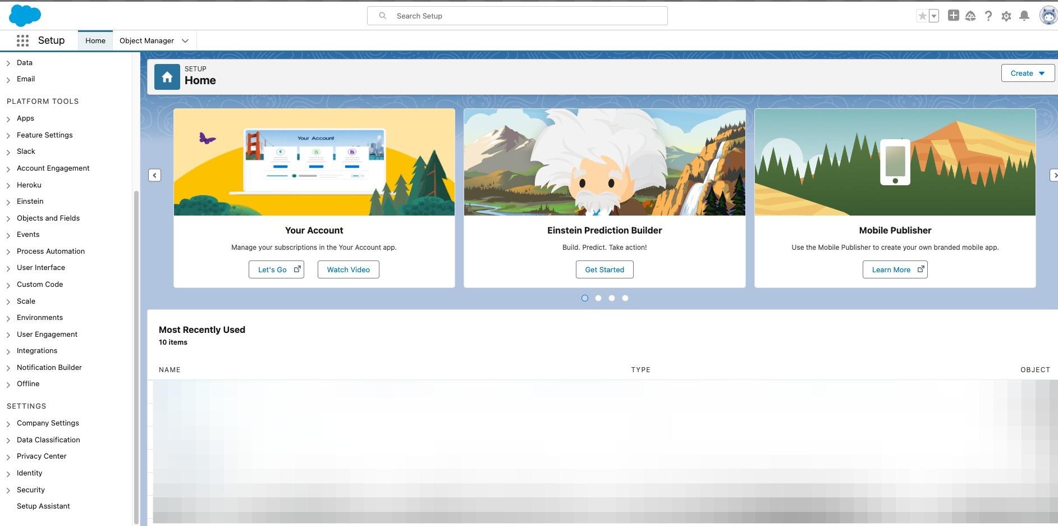Open Process Automation in sidebar

click(51, 251)
